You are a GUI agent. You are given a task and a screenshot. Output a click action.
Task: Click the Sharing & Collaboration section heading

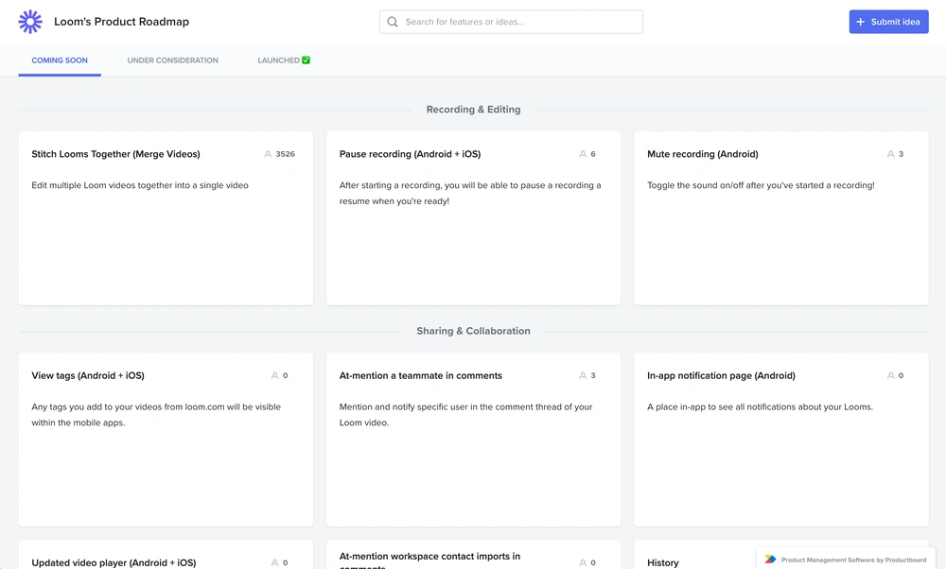click(474, 331)
